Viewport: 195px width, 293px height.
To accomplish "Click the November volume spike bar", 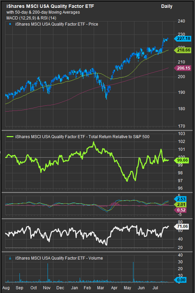I will [x=48, y=273].
